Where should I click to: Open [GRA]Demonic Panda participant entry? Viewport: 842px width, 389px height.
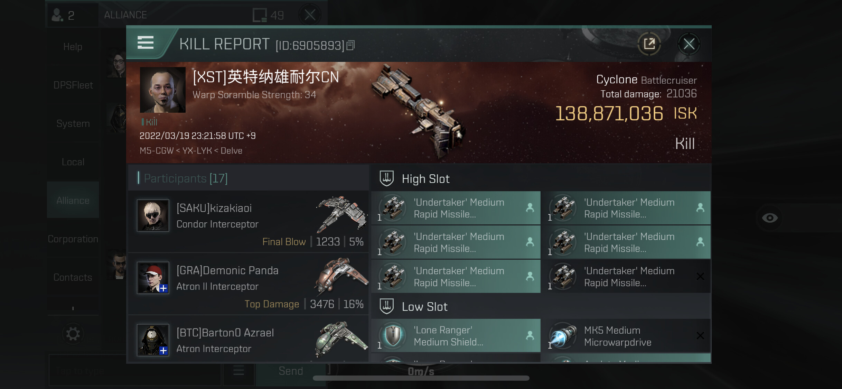249,284
